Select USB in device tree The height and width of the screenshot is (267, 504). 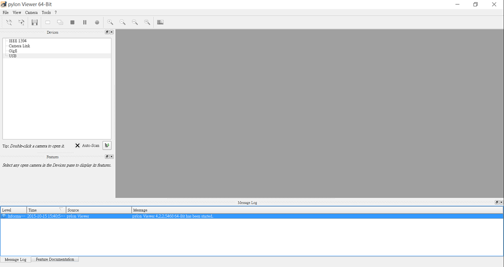click(12, 56)
